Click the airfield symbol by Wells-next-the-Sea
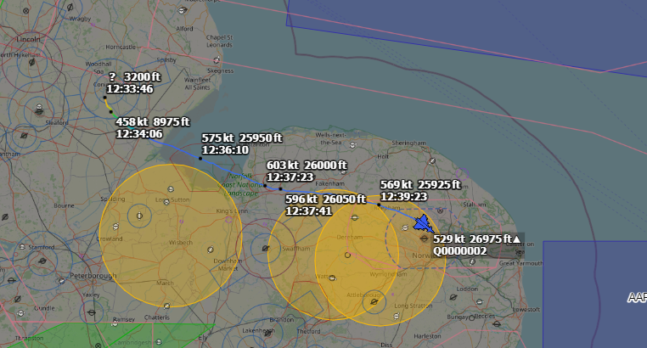The width and height of the screenshot is (647, 348). click(x=353, y=145)
